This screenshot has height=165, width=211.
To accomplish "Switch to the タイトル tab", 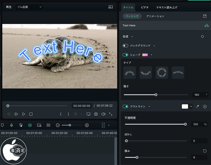I will click(128, 7).
